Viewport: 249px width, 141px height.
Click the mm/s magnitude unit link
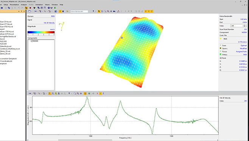click(x=52, y=29)
